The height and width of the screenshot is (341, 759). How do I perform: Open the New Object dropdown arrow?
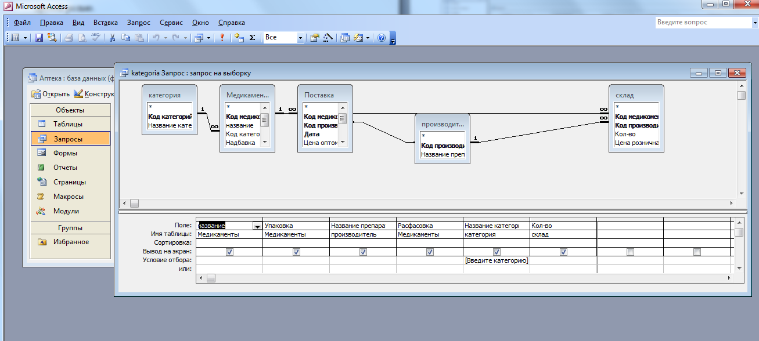368,37
